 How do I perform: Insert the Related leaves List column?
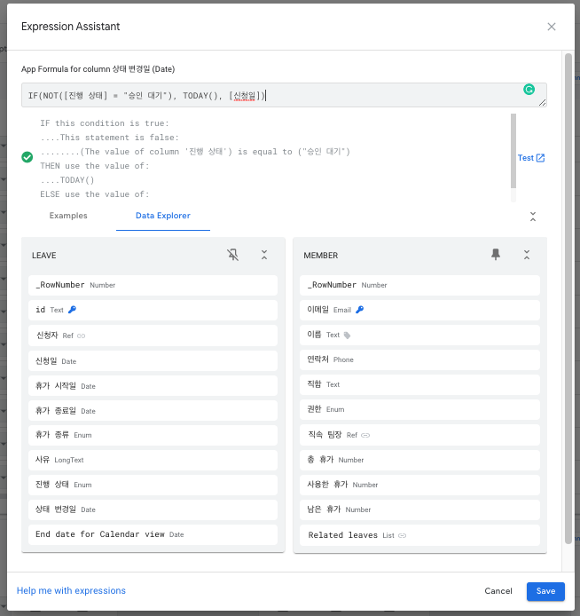tap(419, 535)
